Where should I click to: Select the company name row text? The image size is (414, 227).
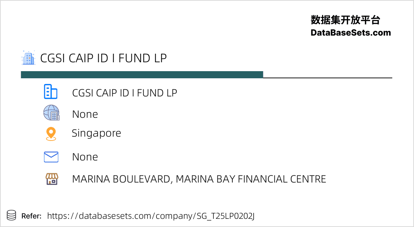pyautogui.click(x=124, y=93)
